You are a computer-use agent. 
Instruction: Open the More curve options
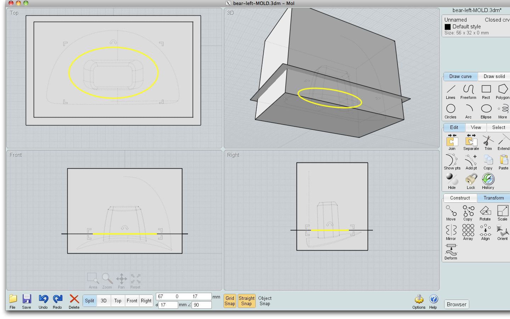tap(503, 111)
